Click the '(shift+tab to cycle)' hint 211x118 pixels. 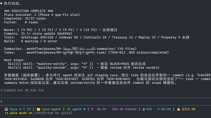[53, 113]
